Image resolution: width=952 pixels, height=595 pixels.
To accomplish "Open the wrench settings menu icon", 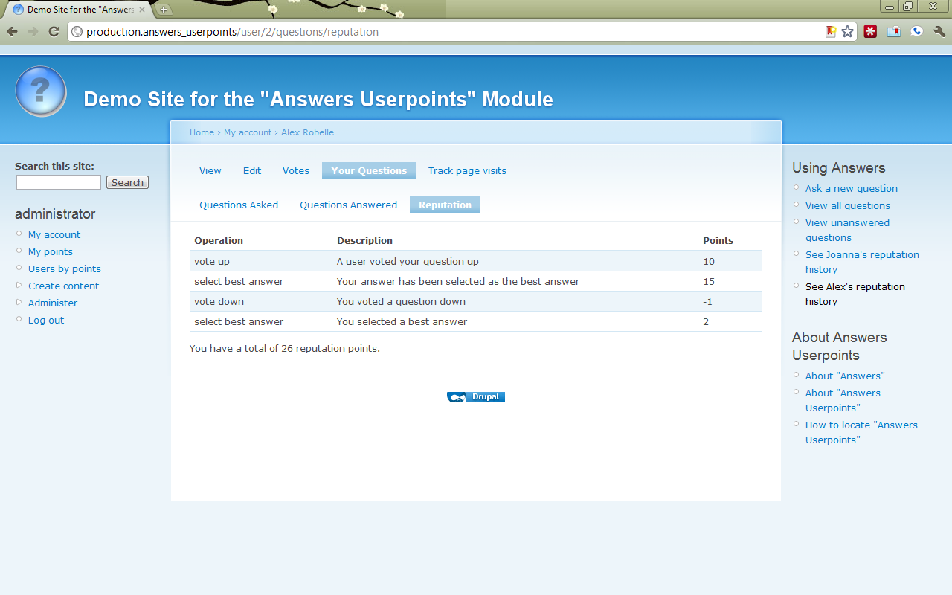I will [x=937, y=32].
